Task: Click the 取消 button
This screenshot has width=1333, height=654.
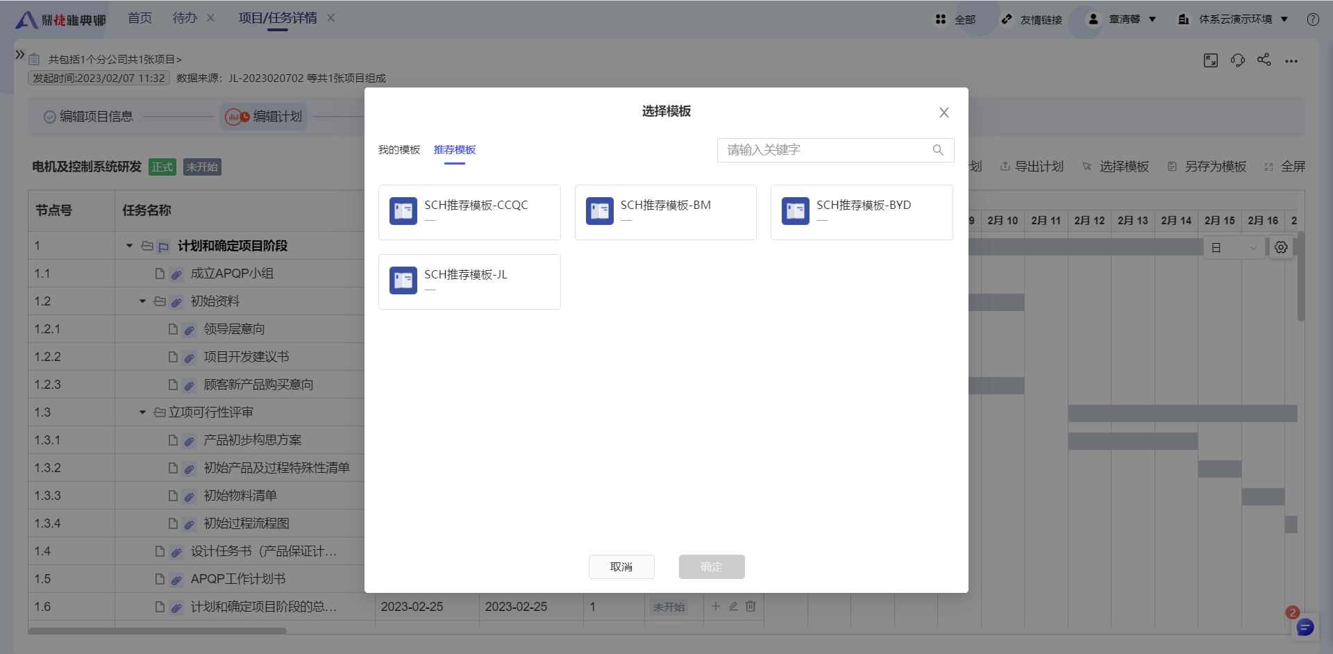Action: (x=621, y=567)
